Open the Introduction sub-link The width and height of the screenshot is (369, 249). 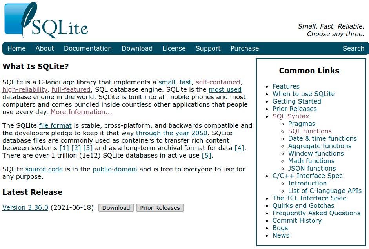click(307, 184)
